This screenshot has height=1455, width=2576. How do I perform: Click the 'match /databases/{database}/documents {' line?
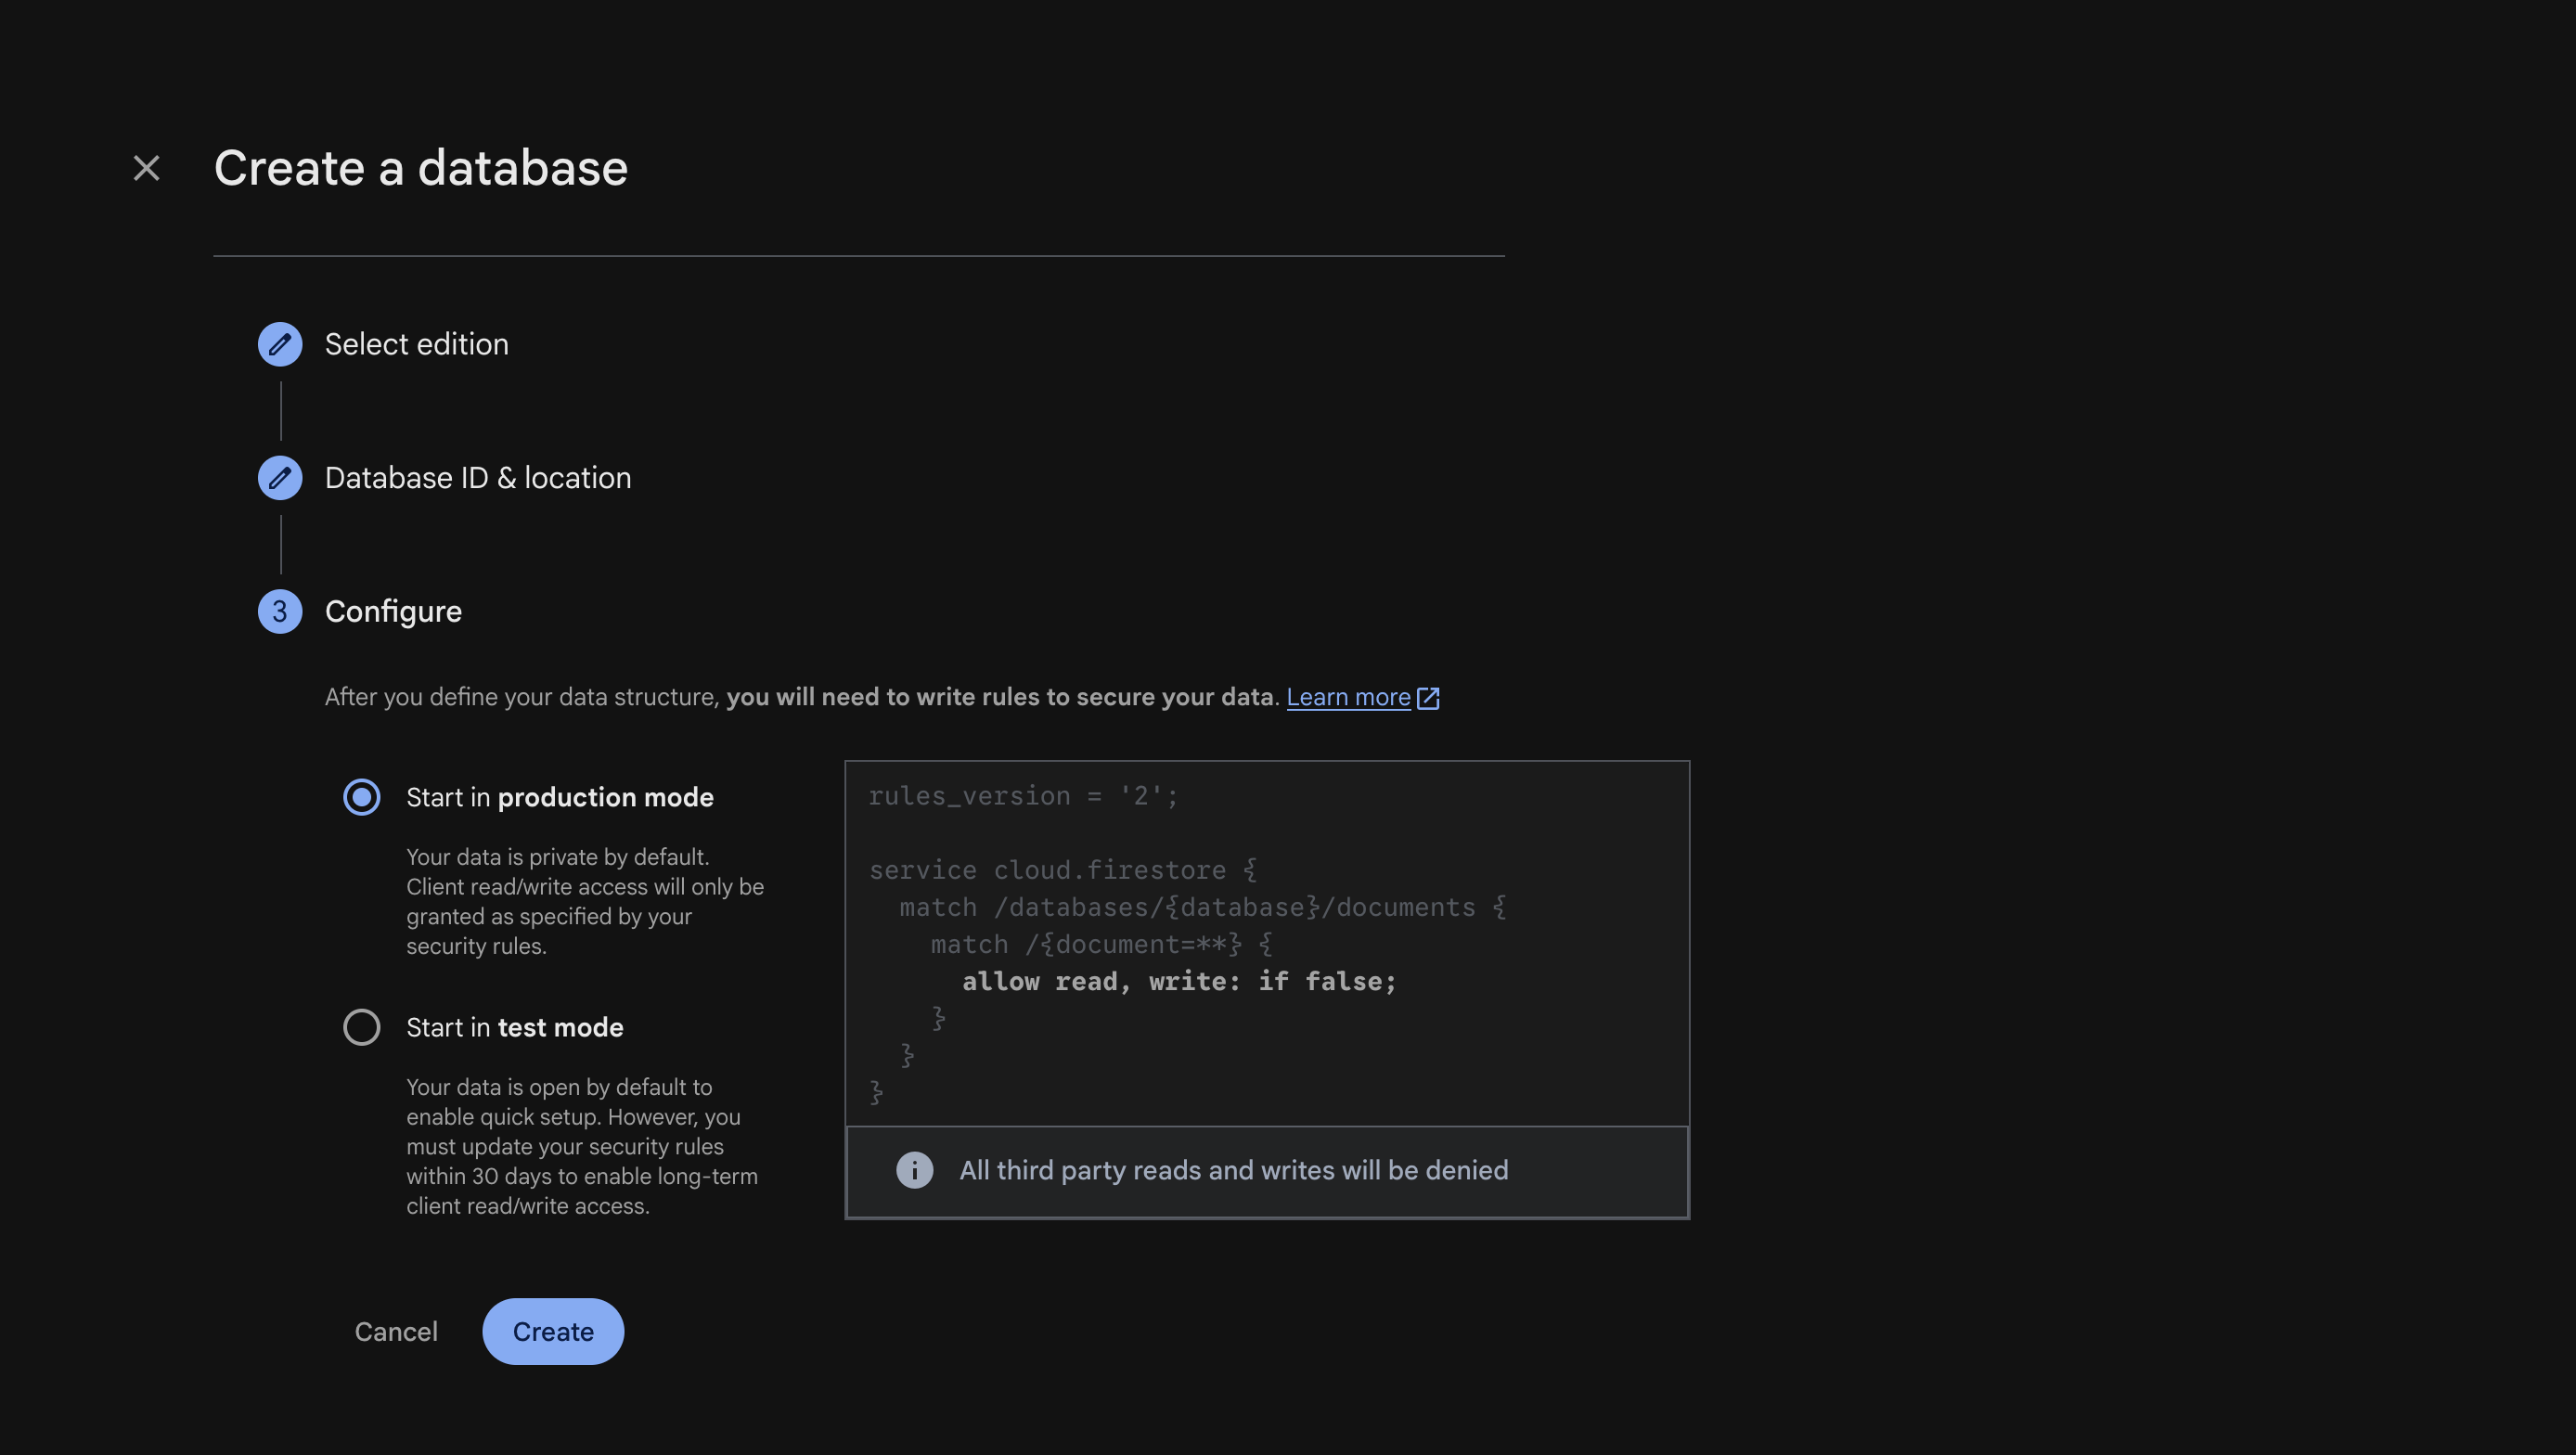(x=1202, y=907)
